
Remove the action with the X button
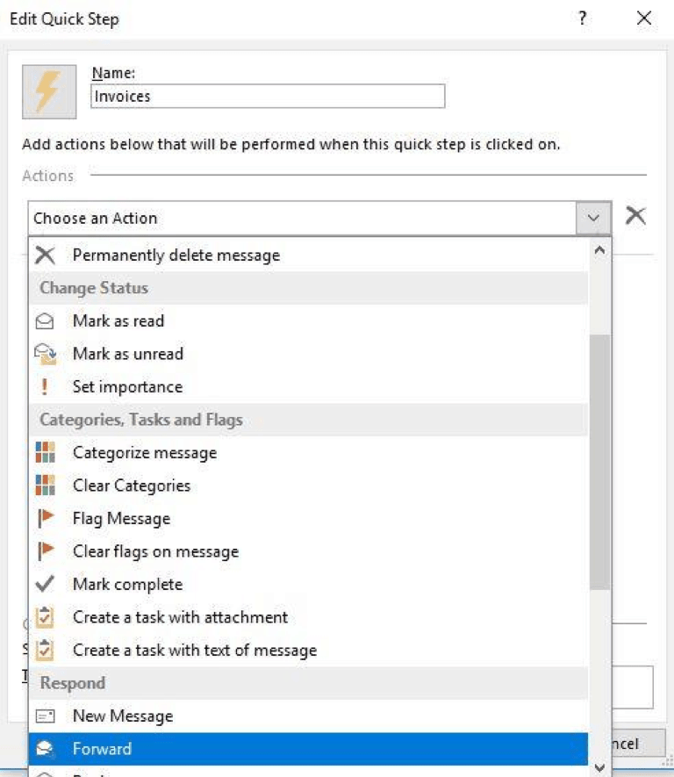(x=635, y=217)
